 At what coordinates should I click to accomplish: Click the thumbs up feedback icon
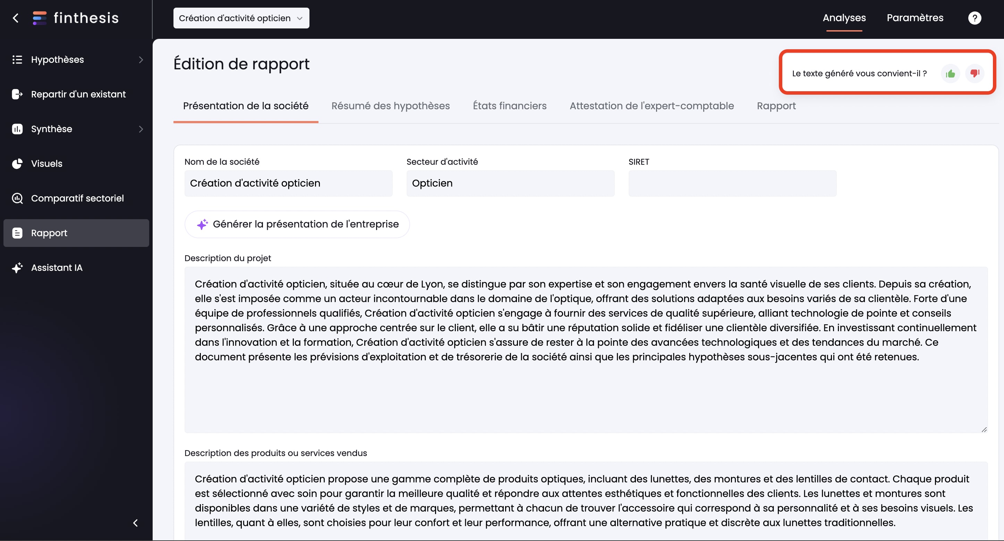(x=950, y=74)
